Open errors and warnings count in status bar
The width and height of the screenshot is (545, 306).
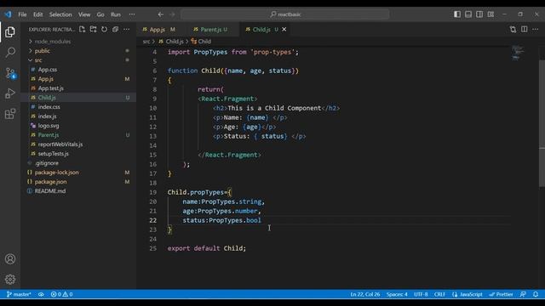click(x=61, y=294)
